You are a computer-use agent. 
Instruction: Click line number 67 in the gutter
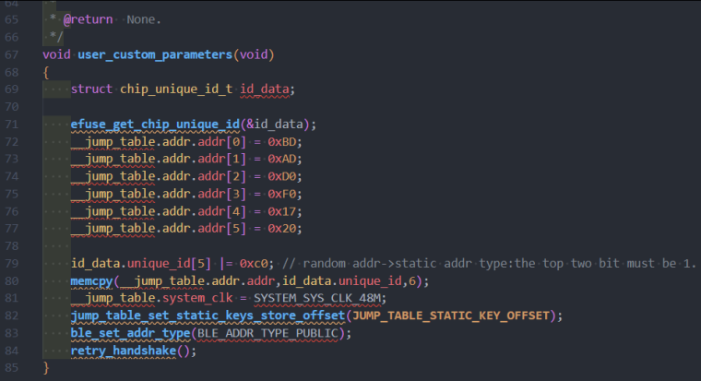12,54
